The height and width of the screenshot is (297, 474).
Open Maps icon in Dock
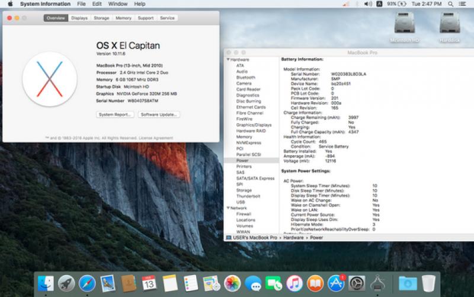[212, 283]
